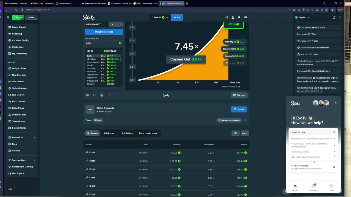Toggle the chat panel icon in header
The height and width of the screenshot is (197, 351).
point(245,18)
